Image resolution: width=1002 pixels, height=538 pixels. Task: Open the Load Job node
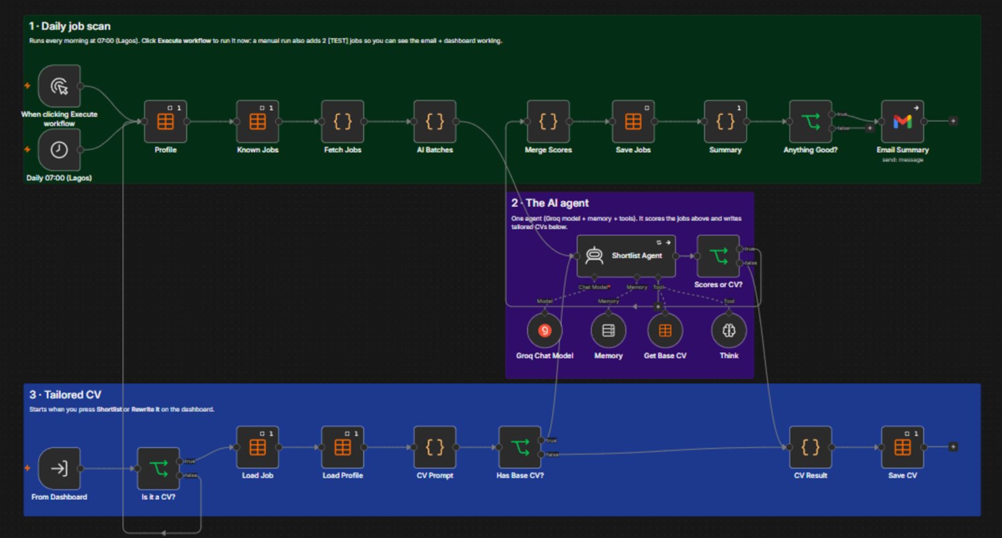point(258,447)
